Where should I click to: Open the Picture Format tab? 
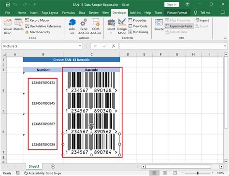pos(177,13)
